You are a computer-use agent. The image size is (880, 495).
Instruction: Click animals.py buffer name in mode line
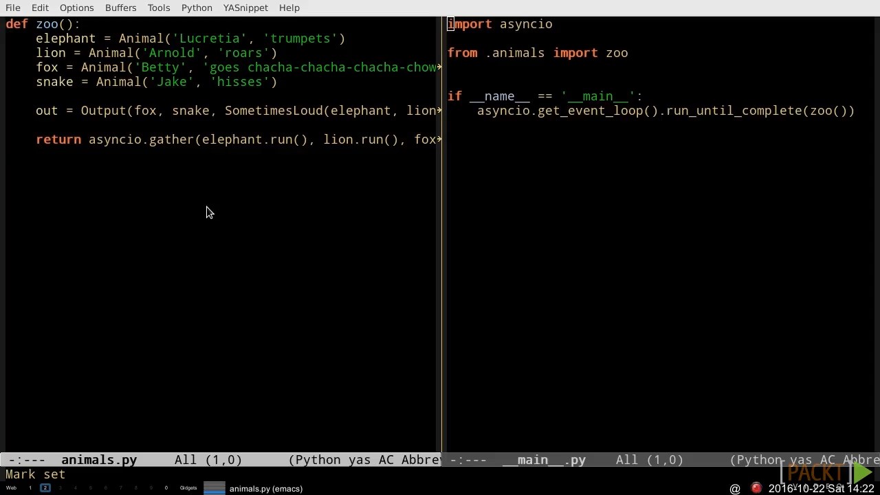(99, 460)
